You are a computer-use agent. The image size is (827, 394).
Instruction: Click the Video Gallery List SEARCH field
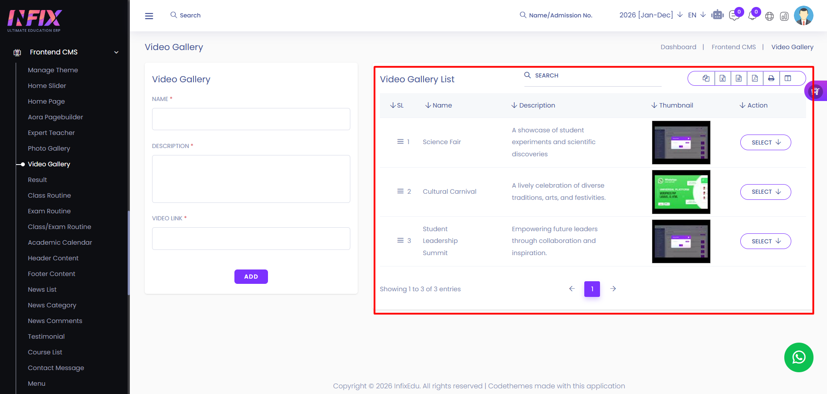coord(593,76)
